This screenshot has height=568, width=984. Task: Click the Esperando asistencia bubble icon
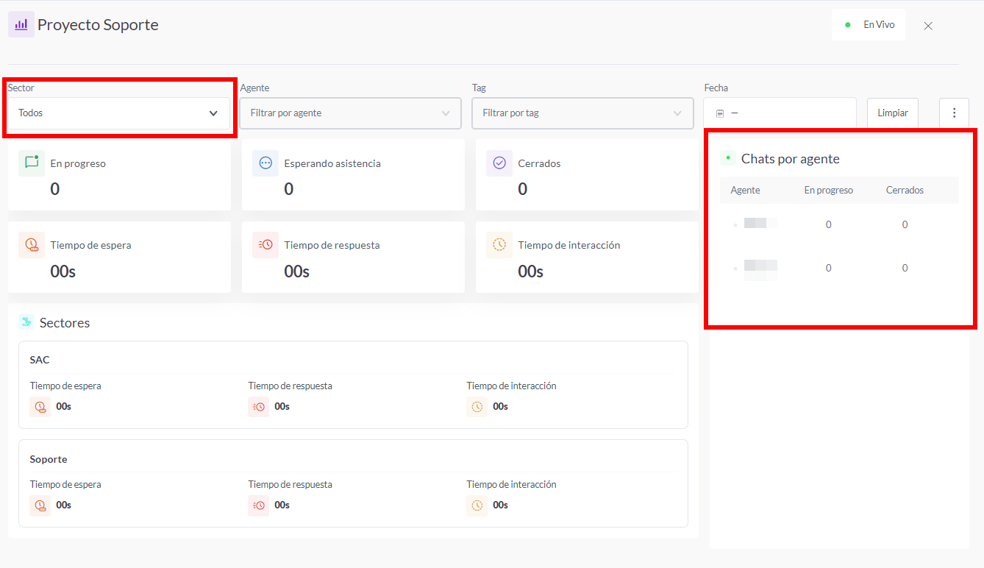coord(265,163)
